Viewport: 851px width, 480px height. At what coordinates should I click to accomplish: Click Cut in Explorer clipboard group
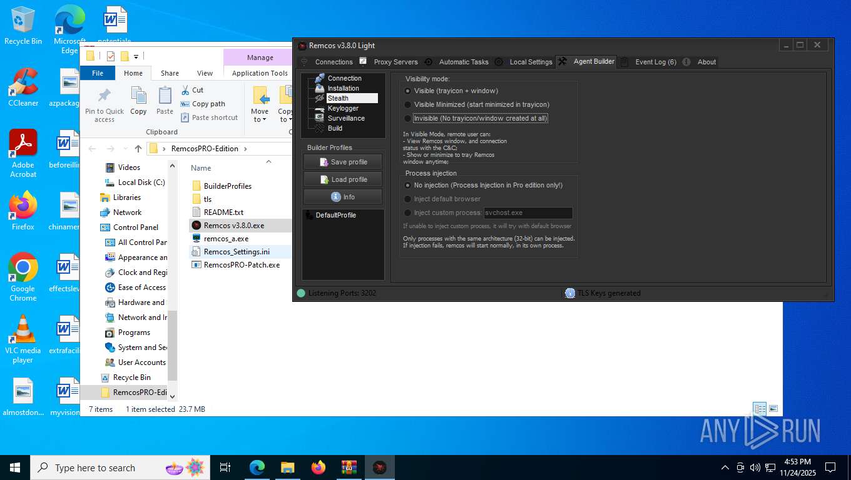tap(192, 90)
